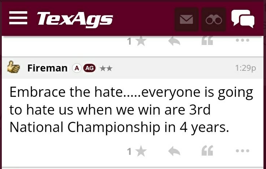The image size is (266, 169).
Task: Open the binoculars watch list icon
Action: pyautogui.click(x=214, y=19)
